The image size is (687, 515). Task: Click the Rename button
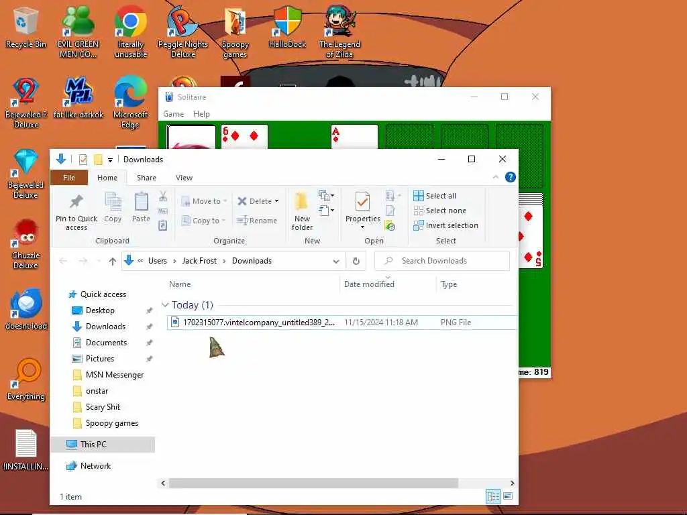tap(257, 220)
